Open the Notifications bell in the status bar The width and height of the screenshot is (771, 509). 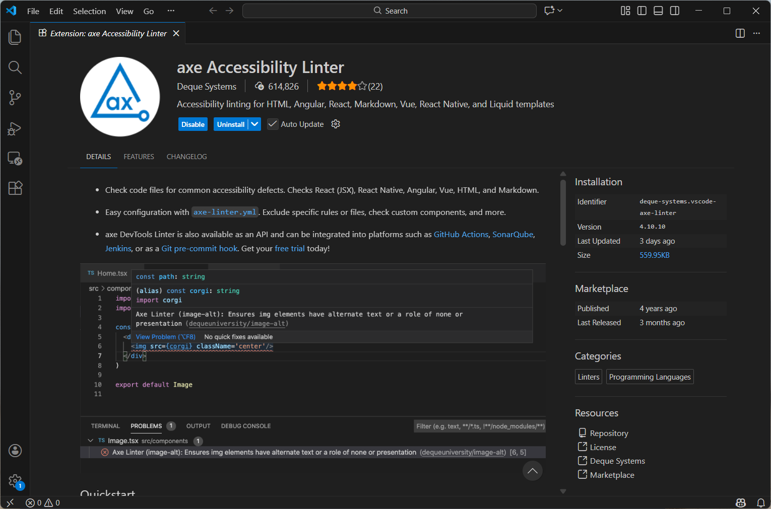761,502
